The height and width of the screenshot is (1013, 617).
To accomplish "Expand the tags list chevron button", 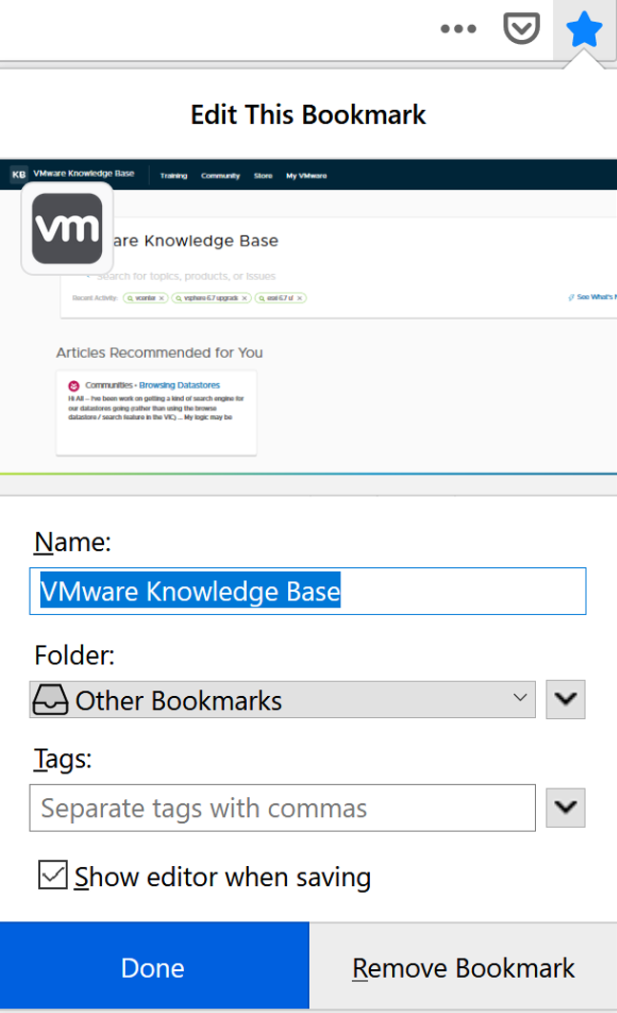I will 566,808.
